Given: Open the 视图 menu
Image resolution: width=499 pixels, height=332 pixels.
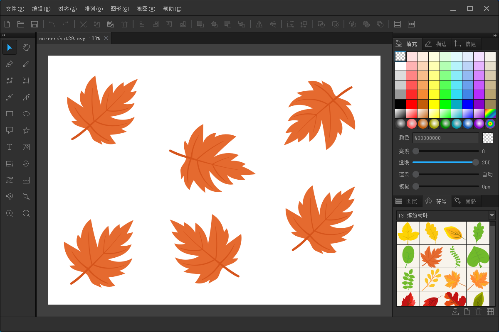Looking at the screenshot, I should tap(146, 9).
